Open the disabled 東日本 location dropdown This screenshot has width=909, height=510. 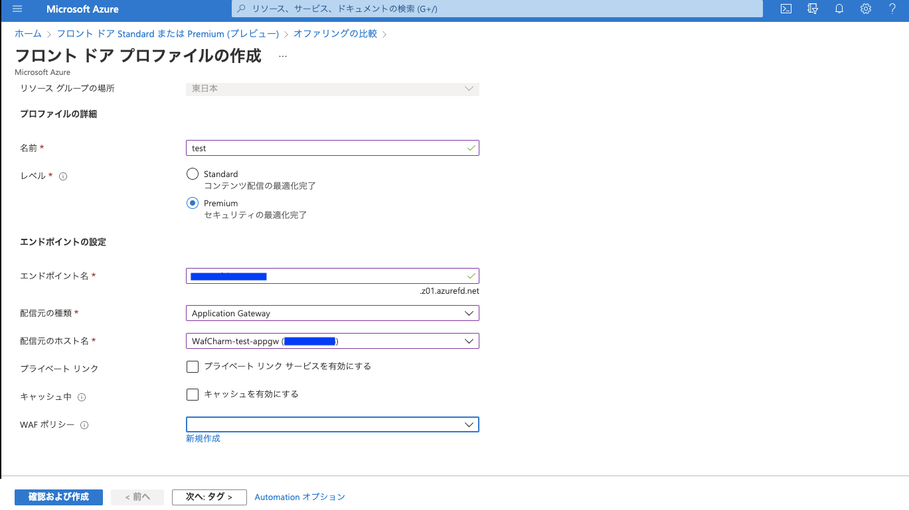point(333,88)
